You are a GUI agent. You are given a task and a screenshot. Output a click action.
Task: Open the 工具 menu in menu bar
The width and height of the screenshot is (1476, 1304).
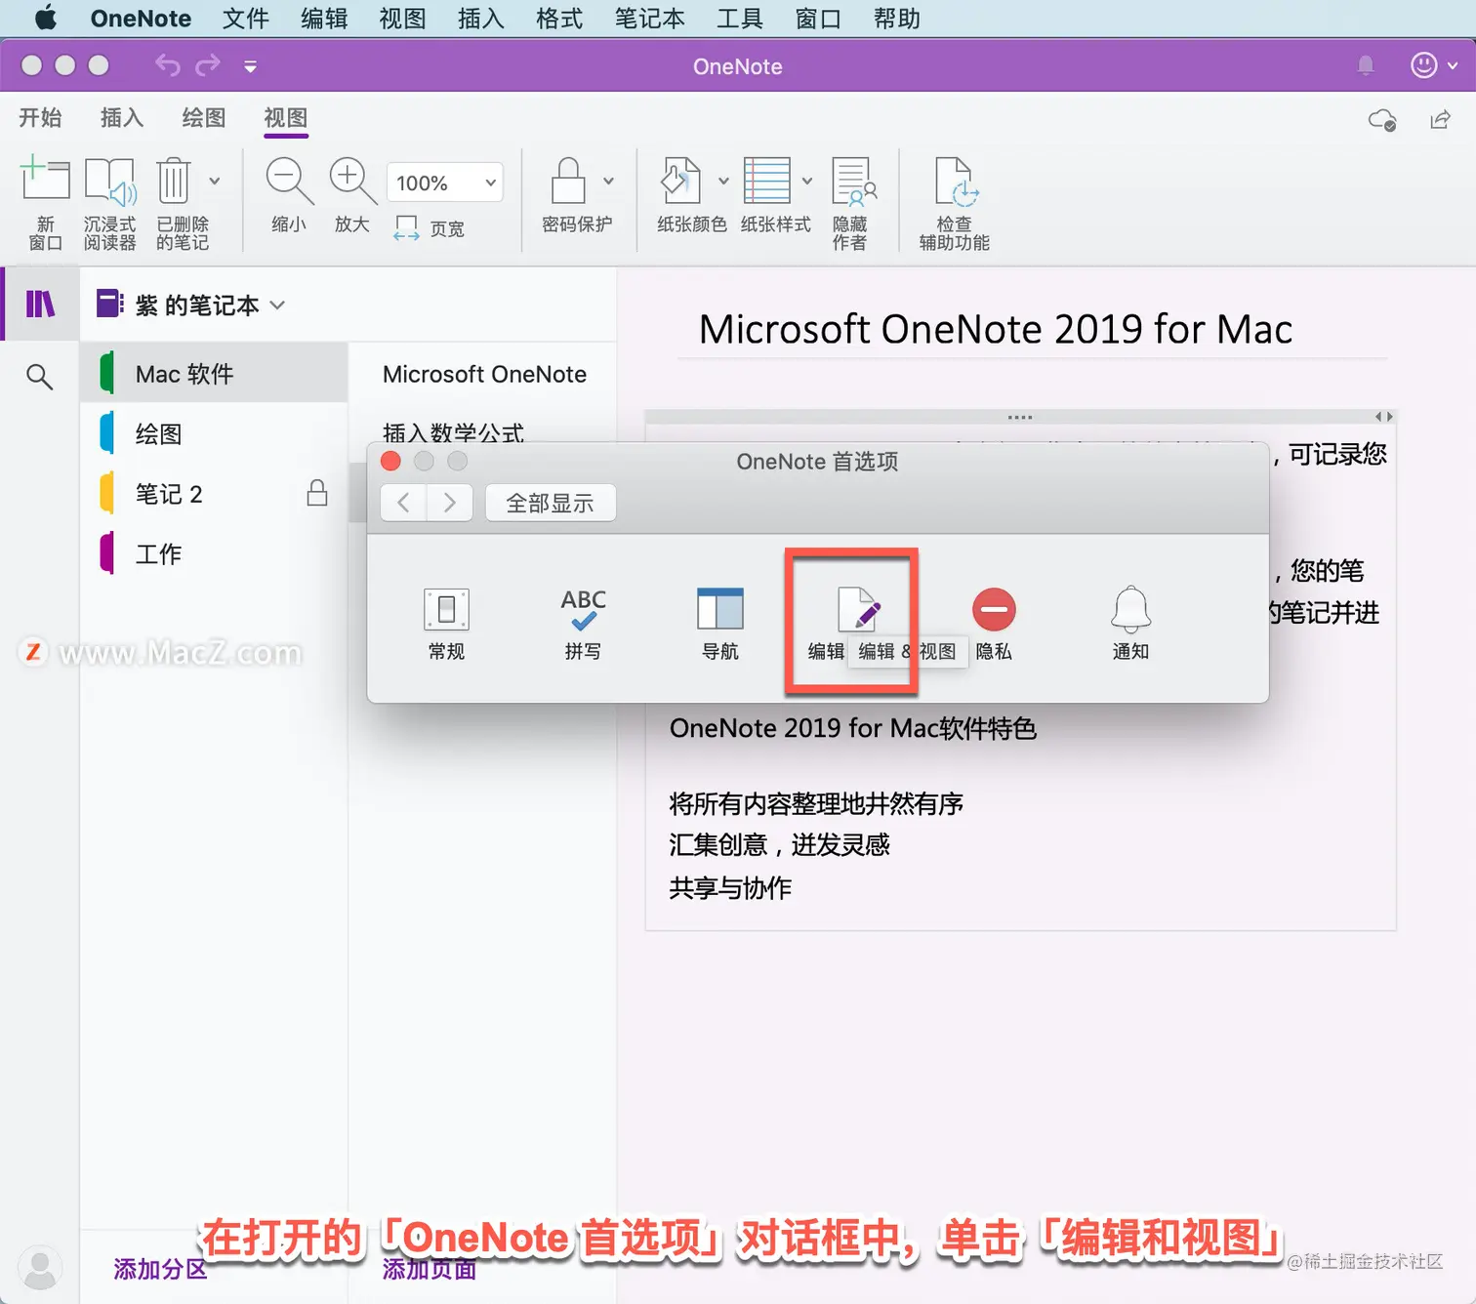pos(739,19)
